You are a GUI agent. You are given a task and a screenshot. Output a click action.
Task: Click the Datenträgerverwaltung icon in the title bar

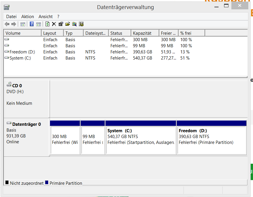click(7, 7)
